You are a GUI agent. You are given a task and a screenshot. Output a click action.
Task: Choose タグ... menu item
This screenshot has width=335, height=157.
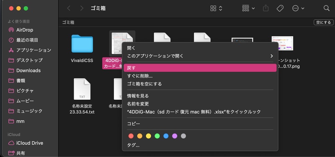200,145
